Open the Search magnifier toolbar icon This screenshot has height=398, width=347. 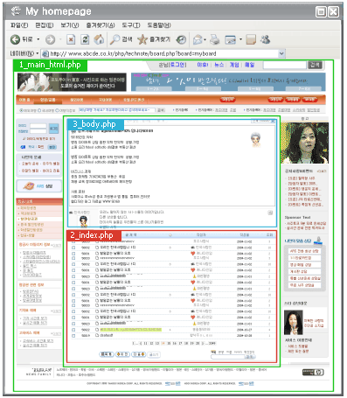115,39
